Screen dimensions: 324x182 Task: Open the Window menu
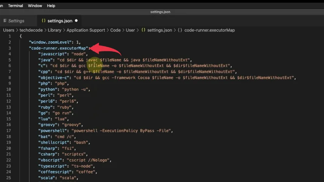point(35,6)
